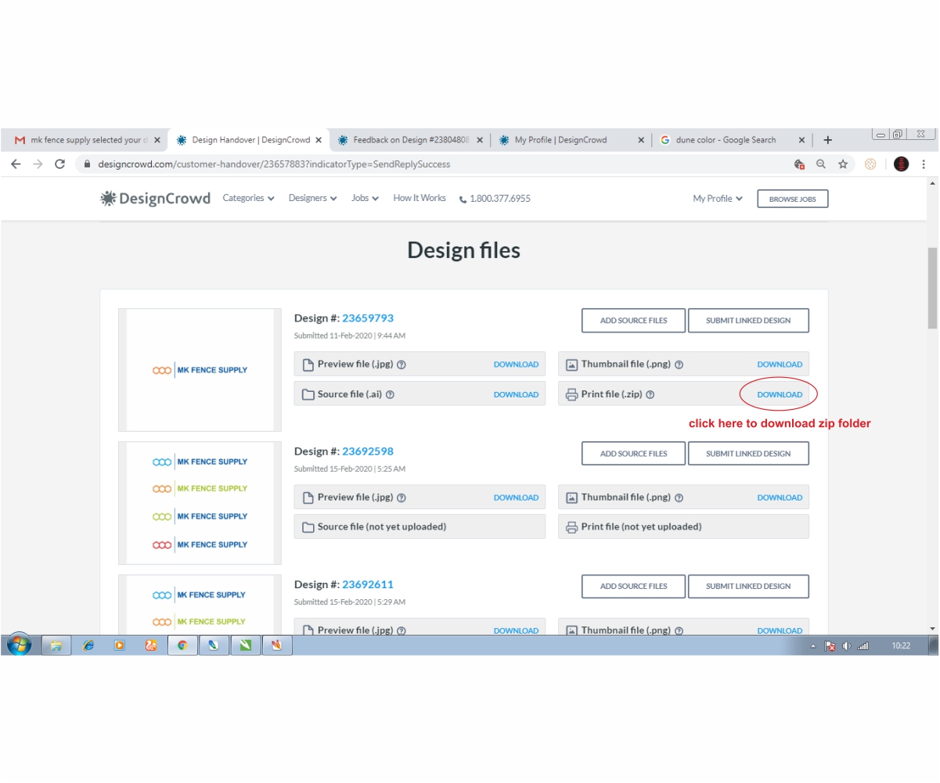
Task: Click help icon beside Preview file for 23659793
Action: coord(402,365)
